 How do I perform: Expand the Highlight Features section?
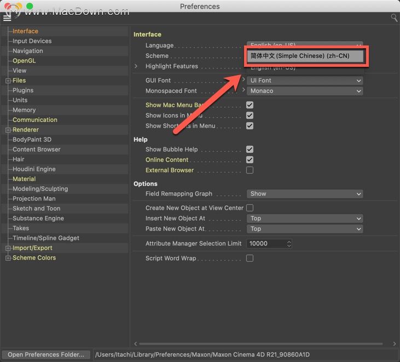pyautogui.click(x=136, y=66)
